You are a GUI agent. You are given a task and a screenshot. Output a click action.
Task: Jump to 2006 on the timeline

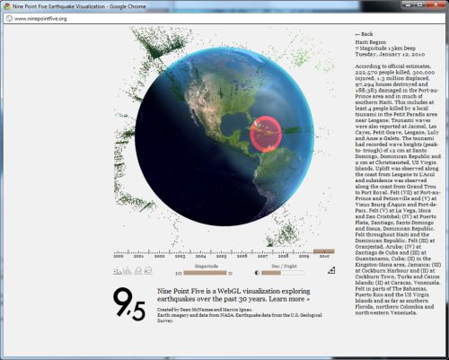point(242,256)
